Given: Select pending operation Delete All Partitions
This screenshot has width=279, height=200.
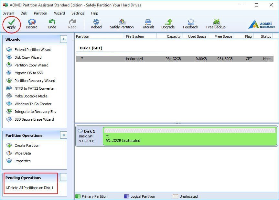Looking at the screenshot, I should point(29,188).
